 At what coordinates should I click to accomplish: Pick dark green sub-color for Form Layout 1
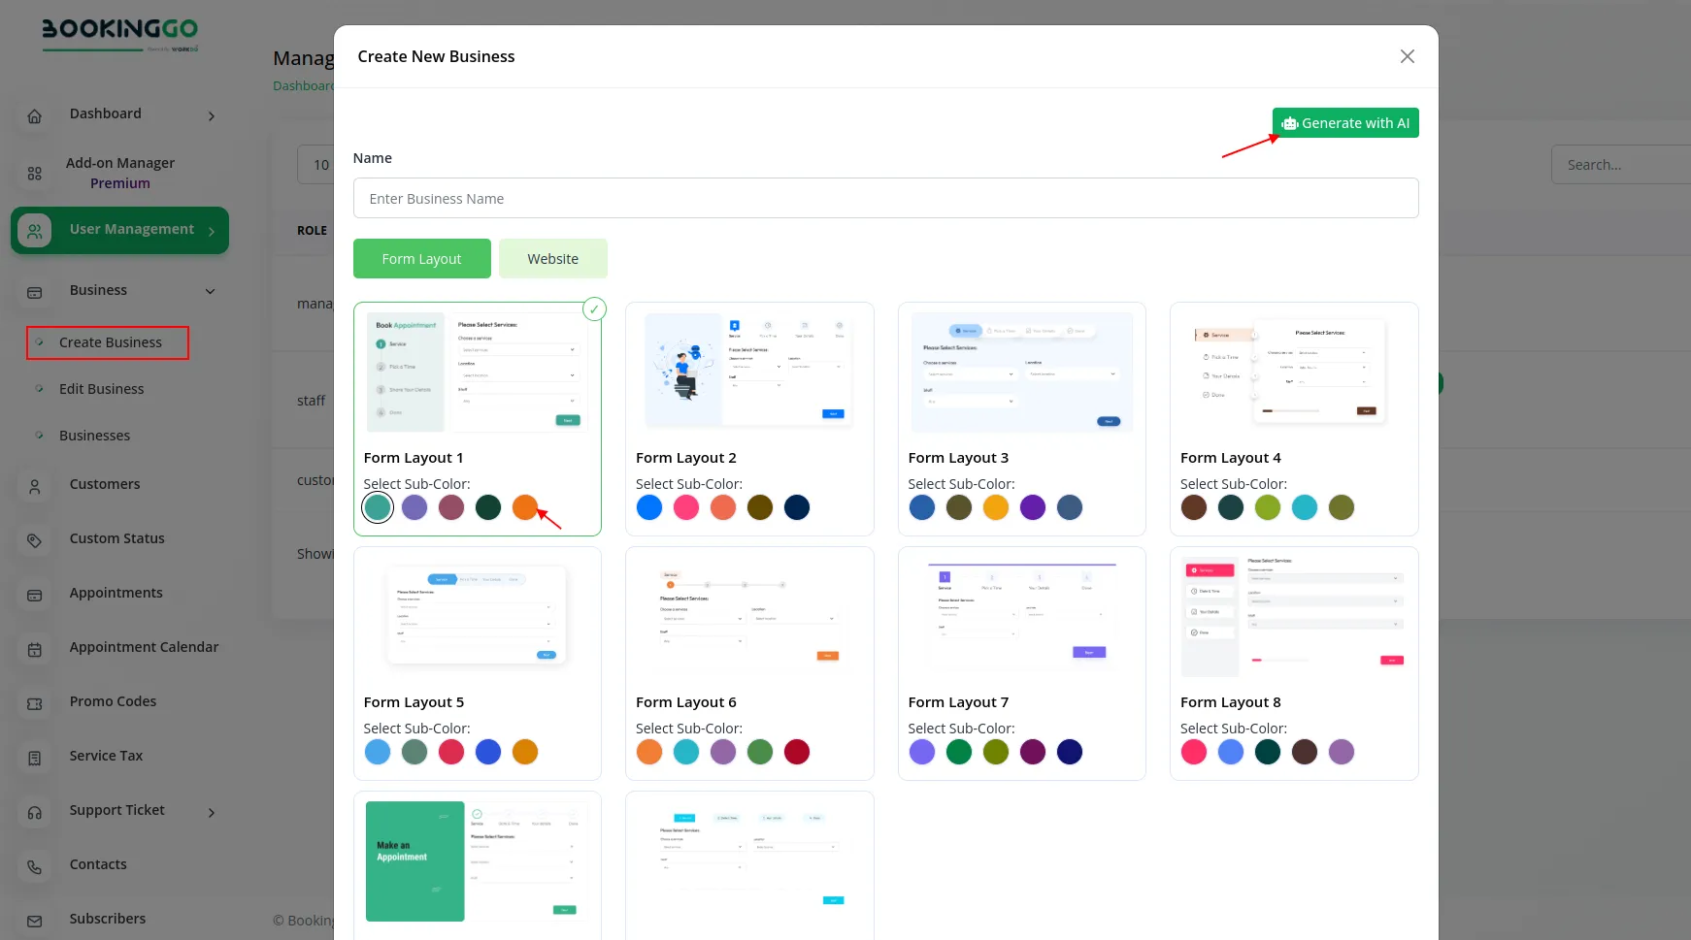tap(488, 507)
